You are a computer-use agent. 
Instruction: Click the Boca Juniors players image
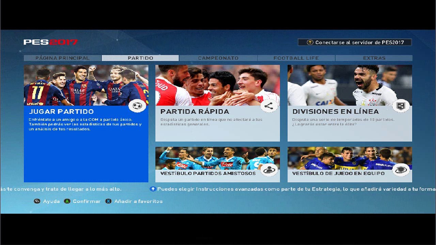point(350,158)
